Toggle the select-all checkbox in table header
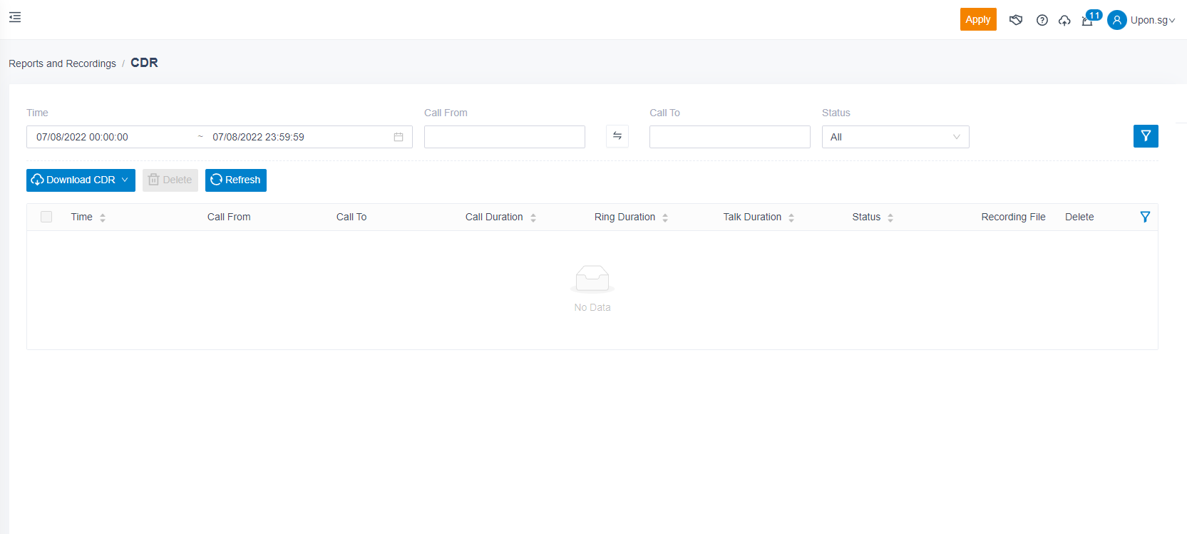 point(46,217)
